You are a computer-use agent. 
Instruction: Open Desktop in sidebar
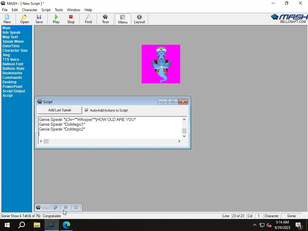click(9, 82)
